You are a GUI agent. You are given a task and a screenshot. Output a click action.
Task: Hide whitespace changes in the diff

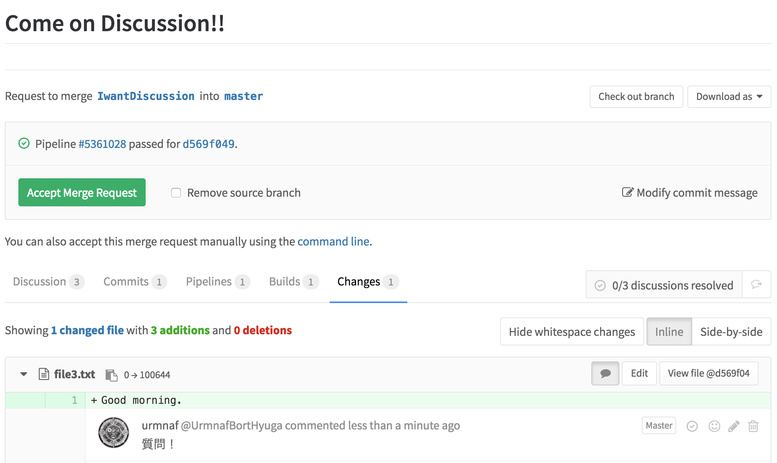[571, 331]
